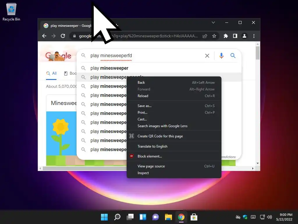Clear the search box with X
298x224 pixels.
pyautogui.click(x=207, y=56)
